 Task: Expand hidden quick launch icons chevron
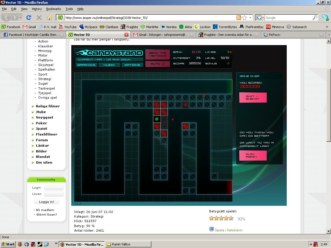56,243
